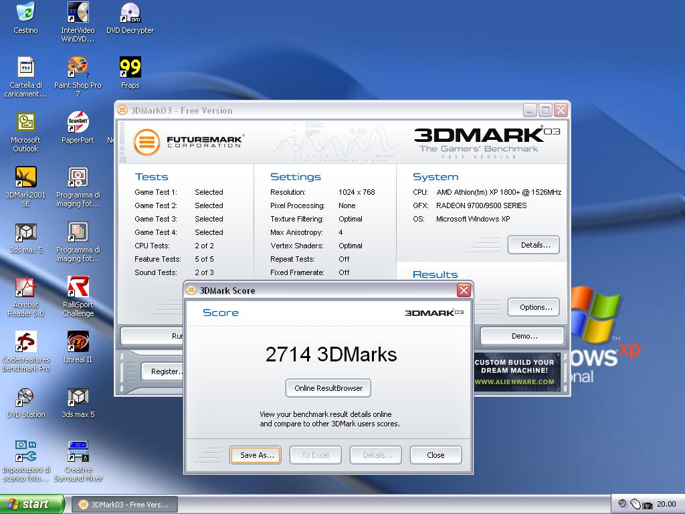Click the camera icon in system tray

point(647,505)
